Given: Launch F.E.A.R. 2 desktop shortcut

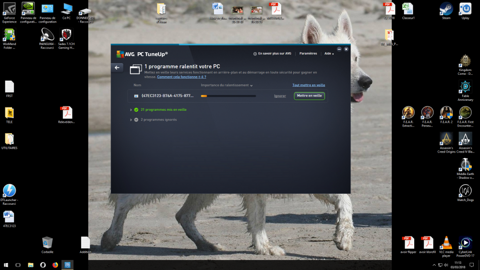Looking at the screenshot, I should (446, 115).
